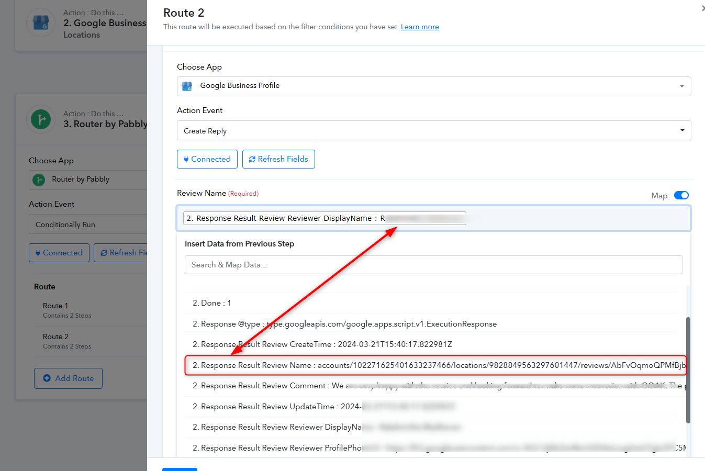Click the Google Business step 2 icon
This screenshot has height=471, width=705.
pos(41,23)
